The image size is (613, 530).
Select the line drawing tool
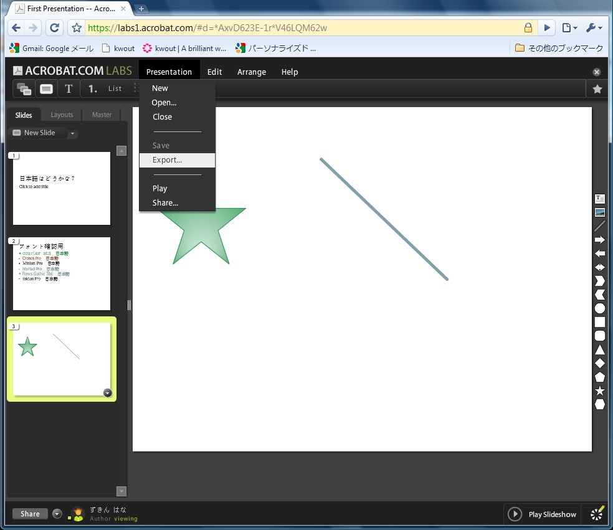599,226
